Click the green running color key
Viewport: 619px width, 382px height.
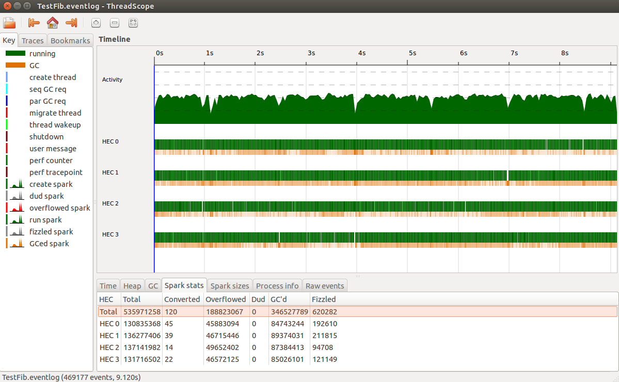(x=15, y=53)
